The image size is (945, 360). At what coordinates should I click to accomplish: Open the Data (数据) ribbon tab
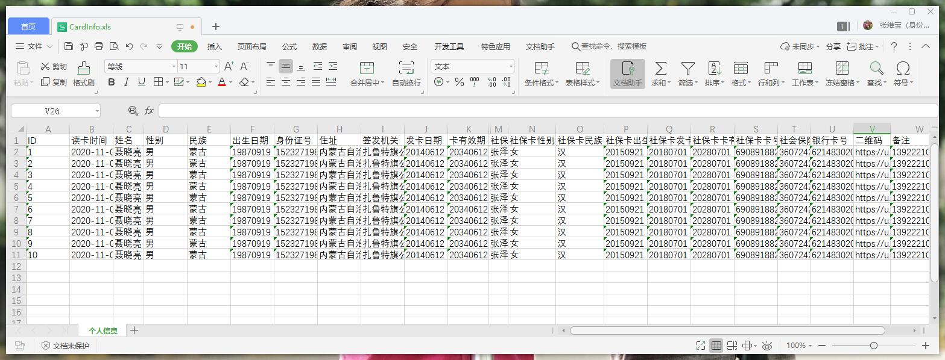click(x=320, y=46)
